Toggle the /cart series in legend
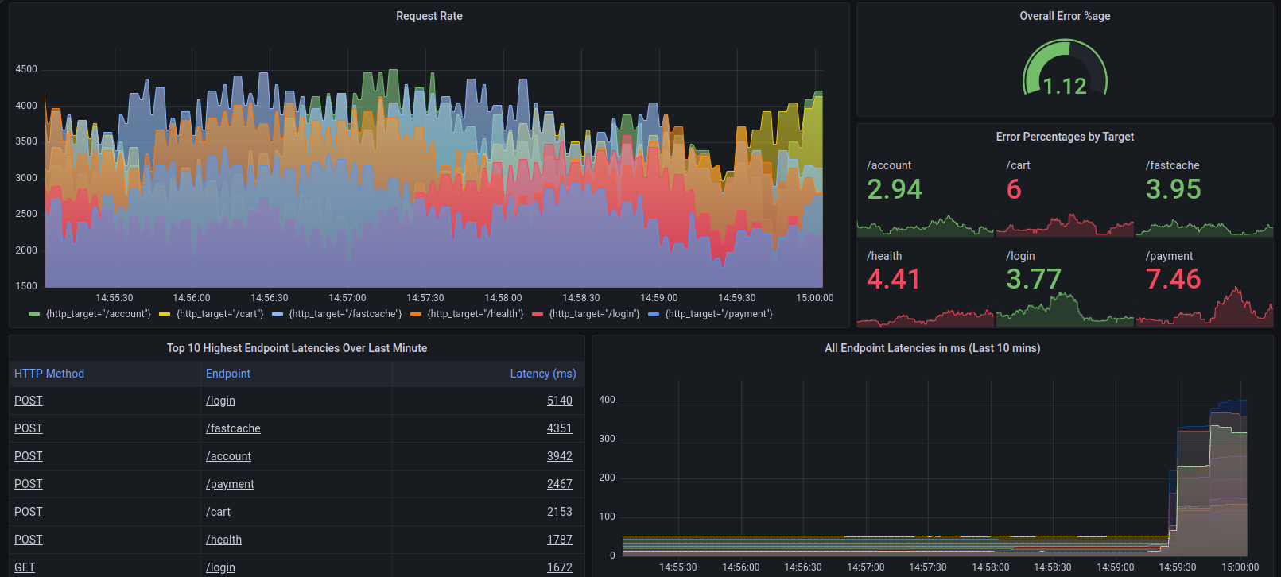The height and width of the screenshot is (577, 1281). pyautogui.click(x=219, y=314)
